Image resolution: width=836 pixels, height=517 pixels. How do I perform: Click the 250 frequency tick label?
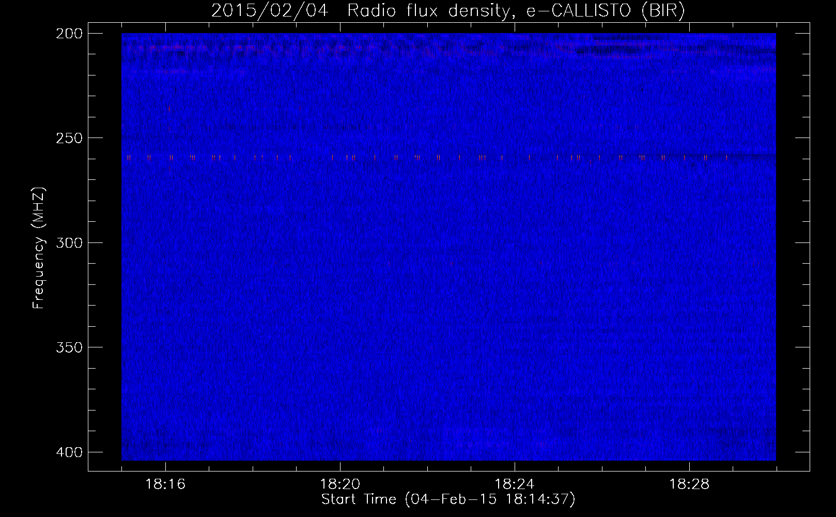point(69,138)
